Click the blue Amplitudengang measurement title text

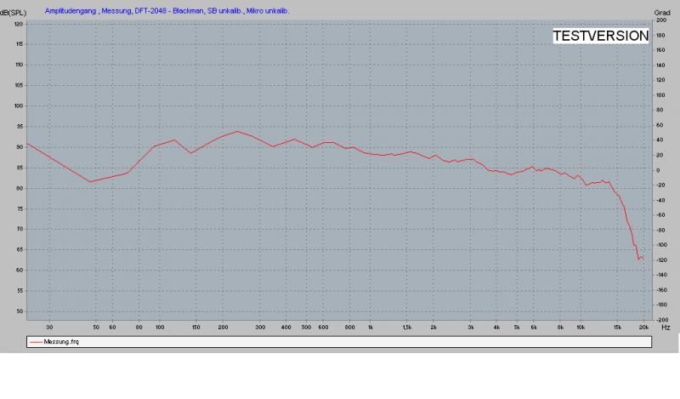pos(167,11)
